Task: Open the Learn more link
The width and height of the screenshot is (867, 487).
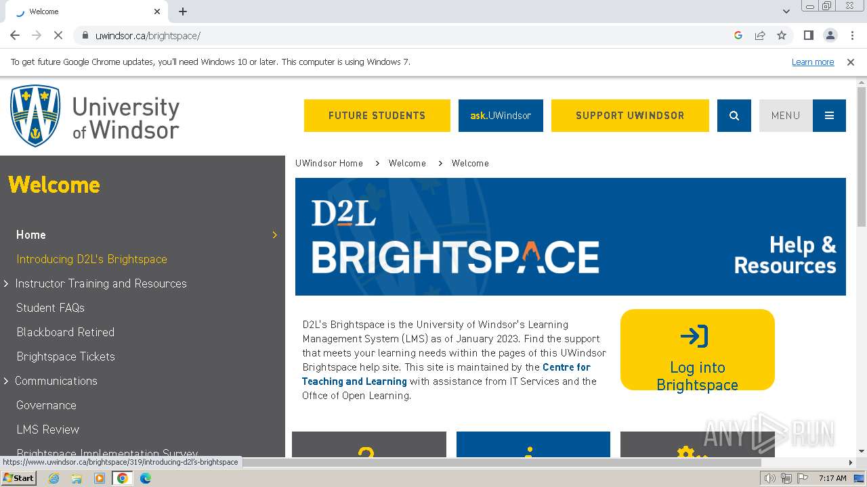Action: (813, 62)
